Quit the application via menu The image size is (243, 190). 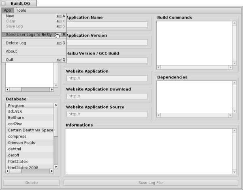(10, 59)
